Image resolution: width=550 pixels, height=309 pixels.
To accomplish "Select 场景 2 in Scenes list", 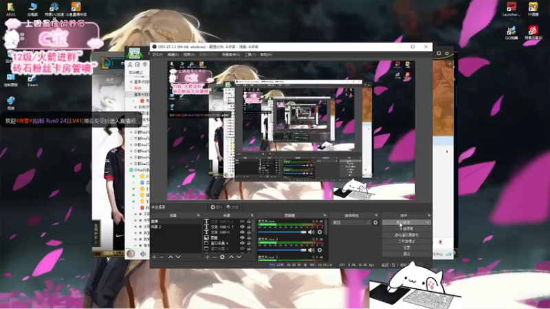I will [x=176, y=227].
